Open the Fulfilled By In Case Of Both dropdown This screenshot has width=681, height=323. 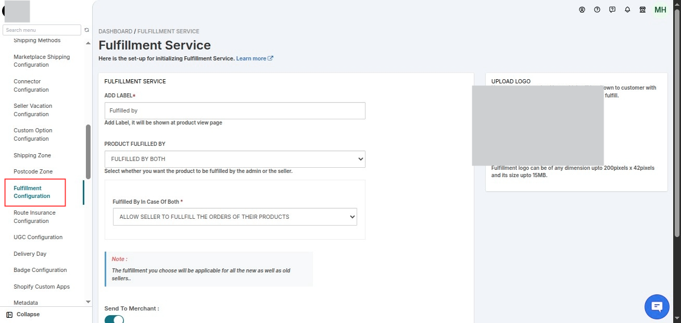(235, 217)
